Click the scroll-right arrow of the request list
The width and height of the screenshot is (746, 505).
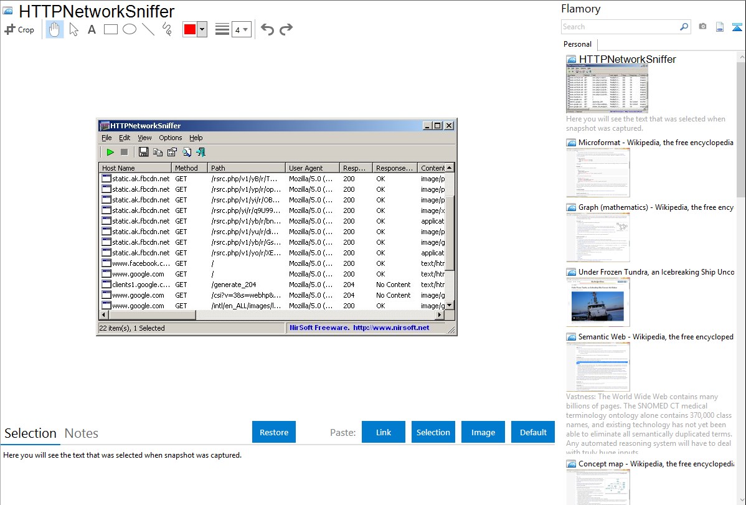(440, 315)
